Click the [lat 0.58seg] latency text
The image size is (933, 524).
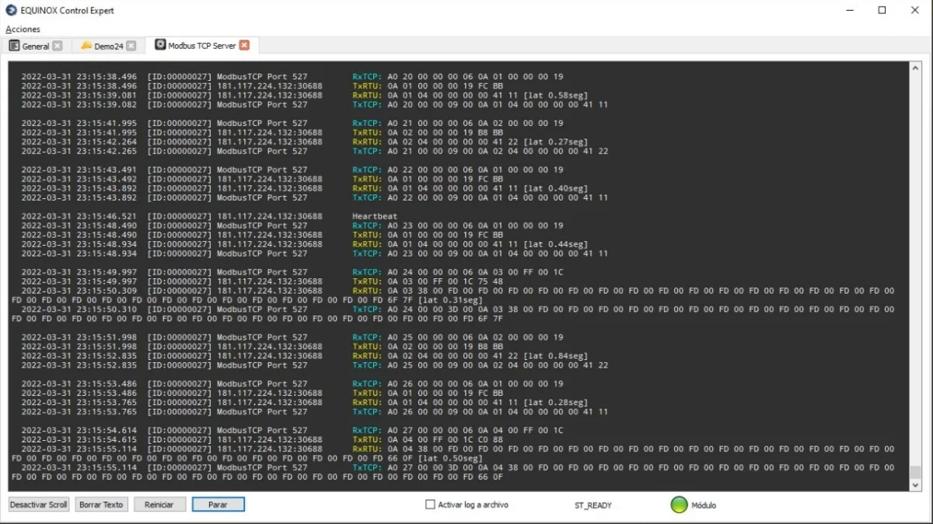pos(556,95)
